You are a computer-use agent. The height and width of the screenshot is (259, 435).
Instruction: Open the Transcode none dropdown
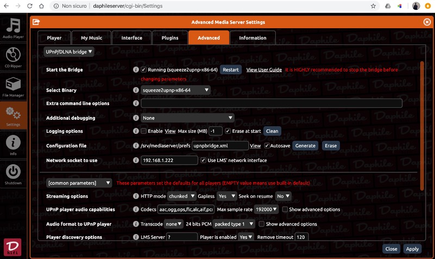(173, 224)
